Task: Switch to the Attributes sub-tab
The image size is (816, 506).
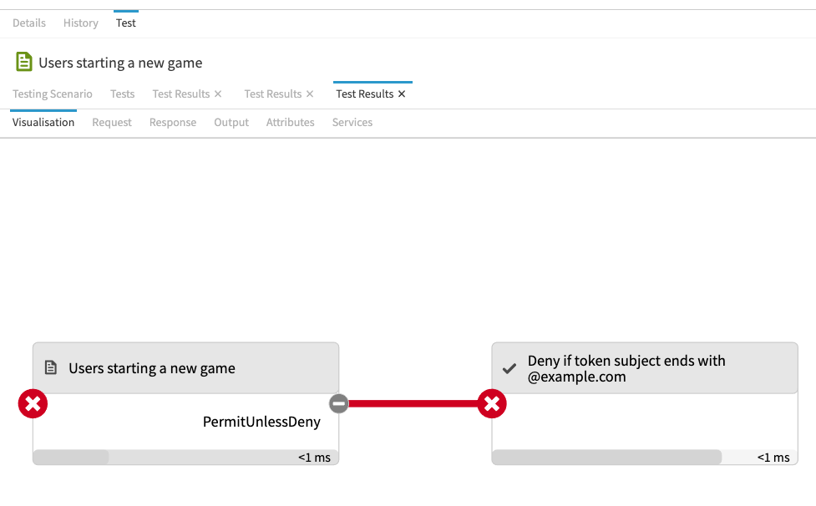Action: (x=290, y=123)
